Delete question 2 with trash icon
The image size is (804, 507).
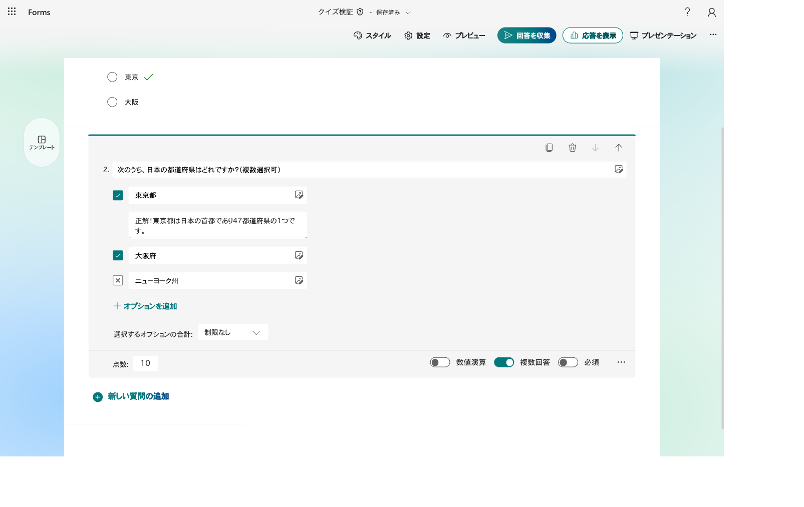573,148
